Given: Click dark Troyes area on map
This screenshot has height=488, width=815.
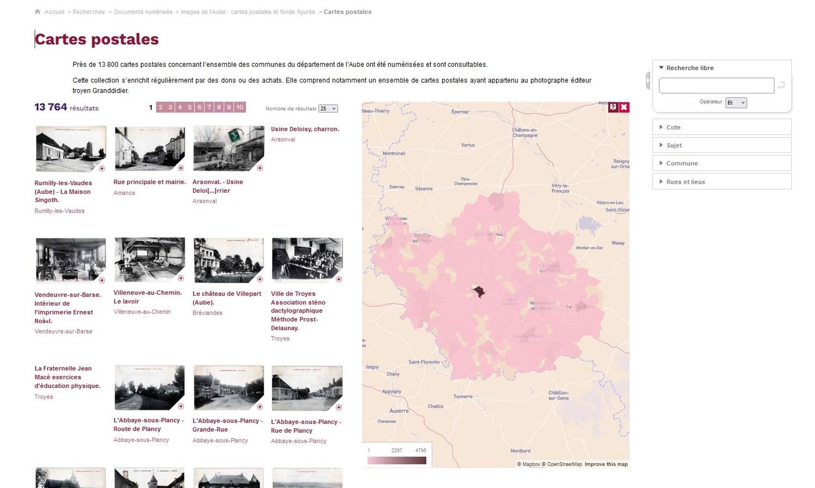Looking at the screenshot, I should click(x=479, y=291).
